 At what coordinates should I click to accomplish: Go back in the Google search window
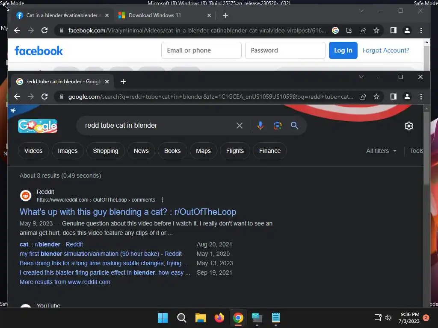click(x=17, y=97)
